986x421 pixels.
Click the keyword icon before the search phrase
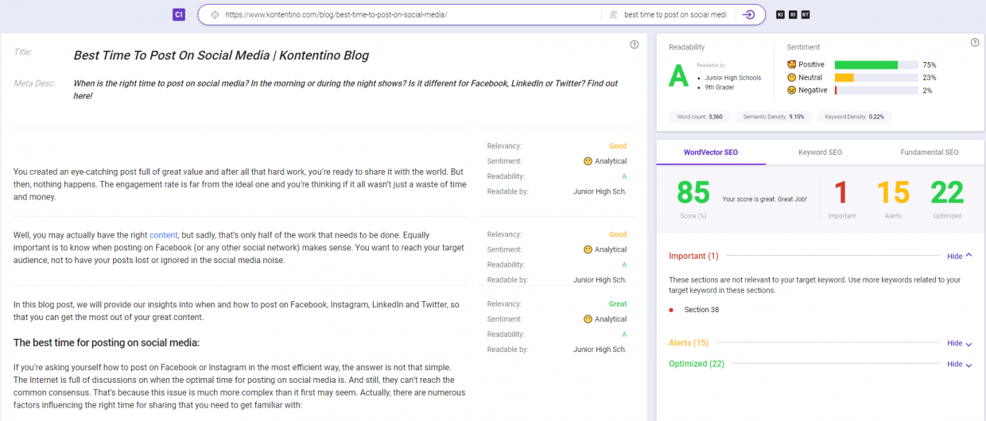(613, 14)
